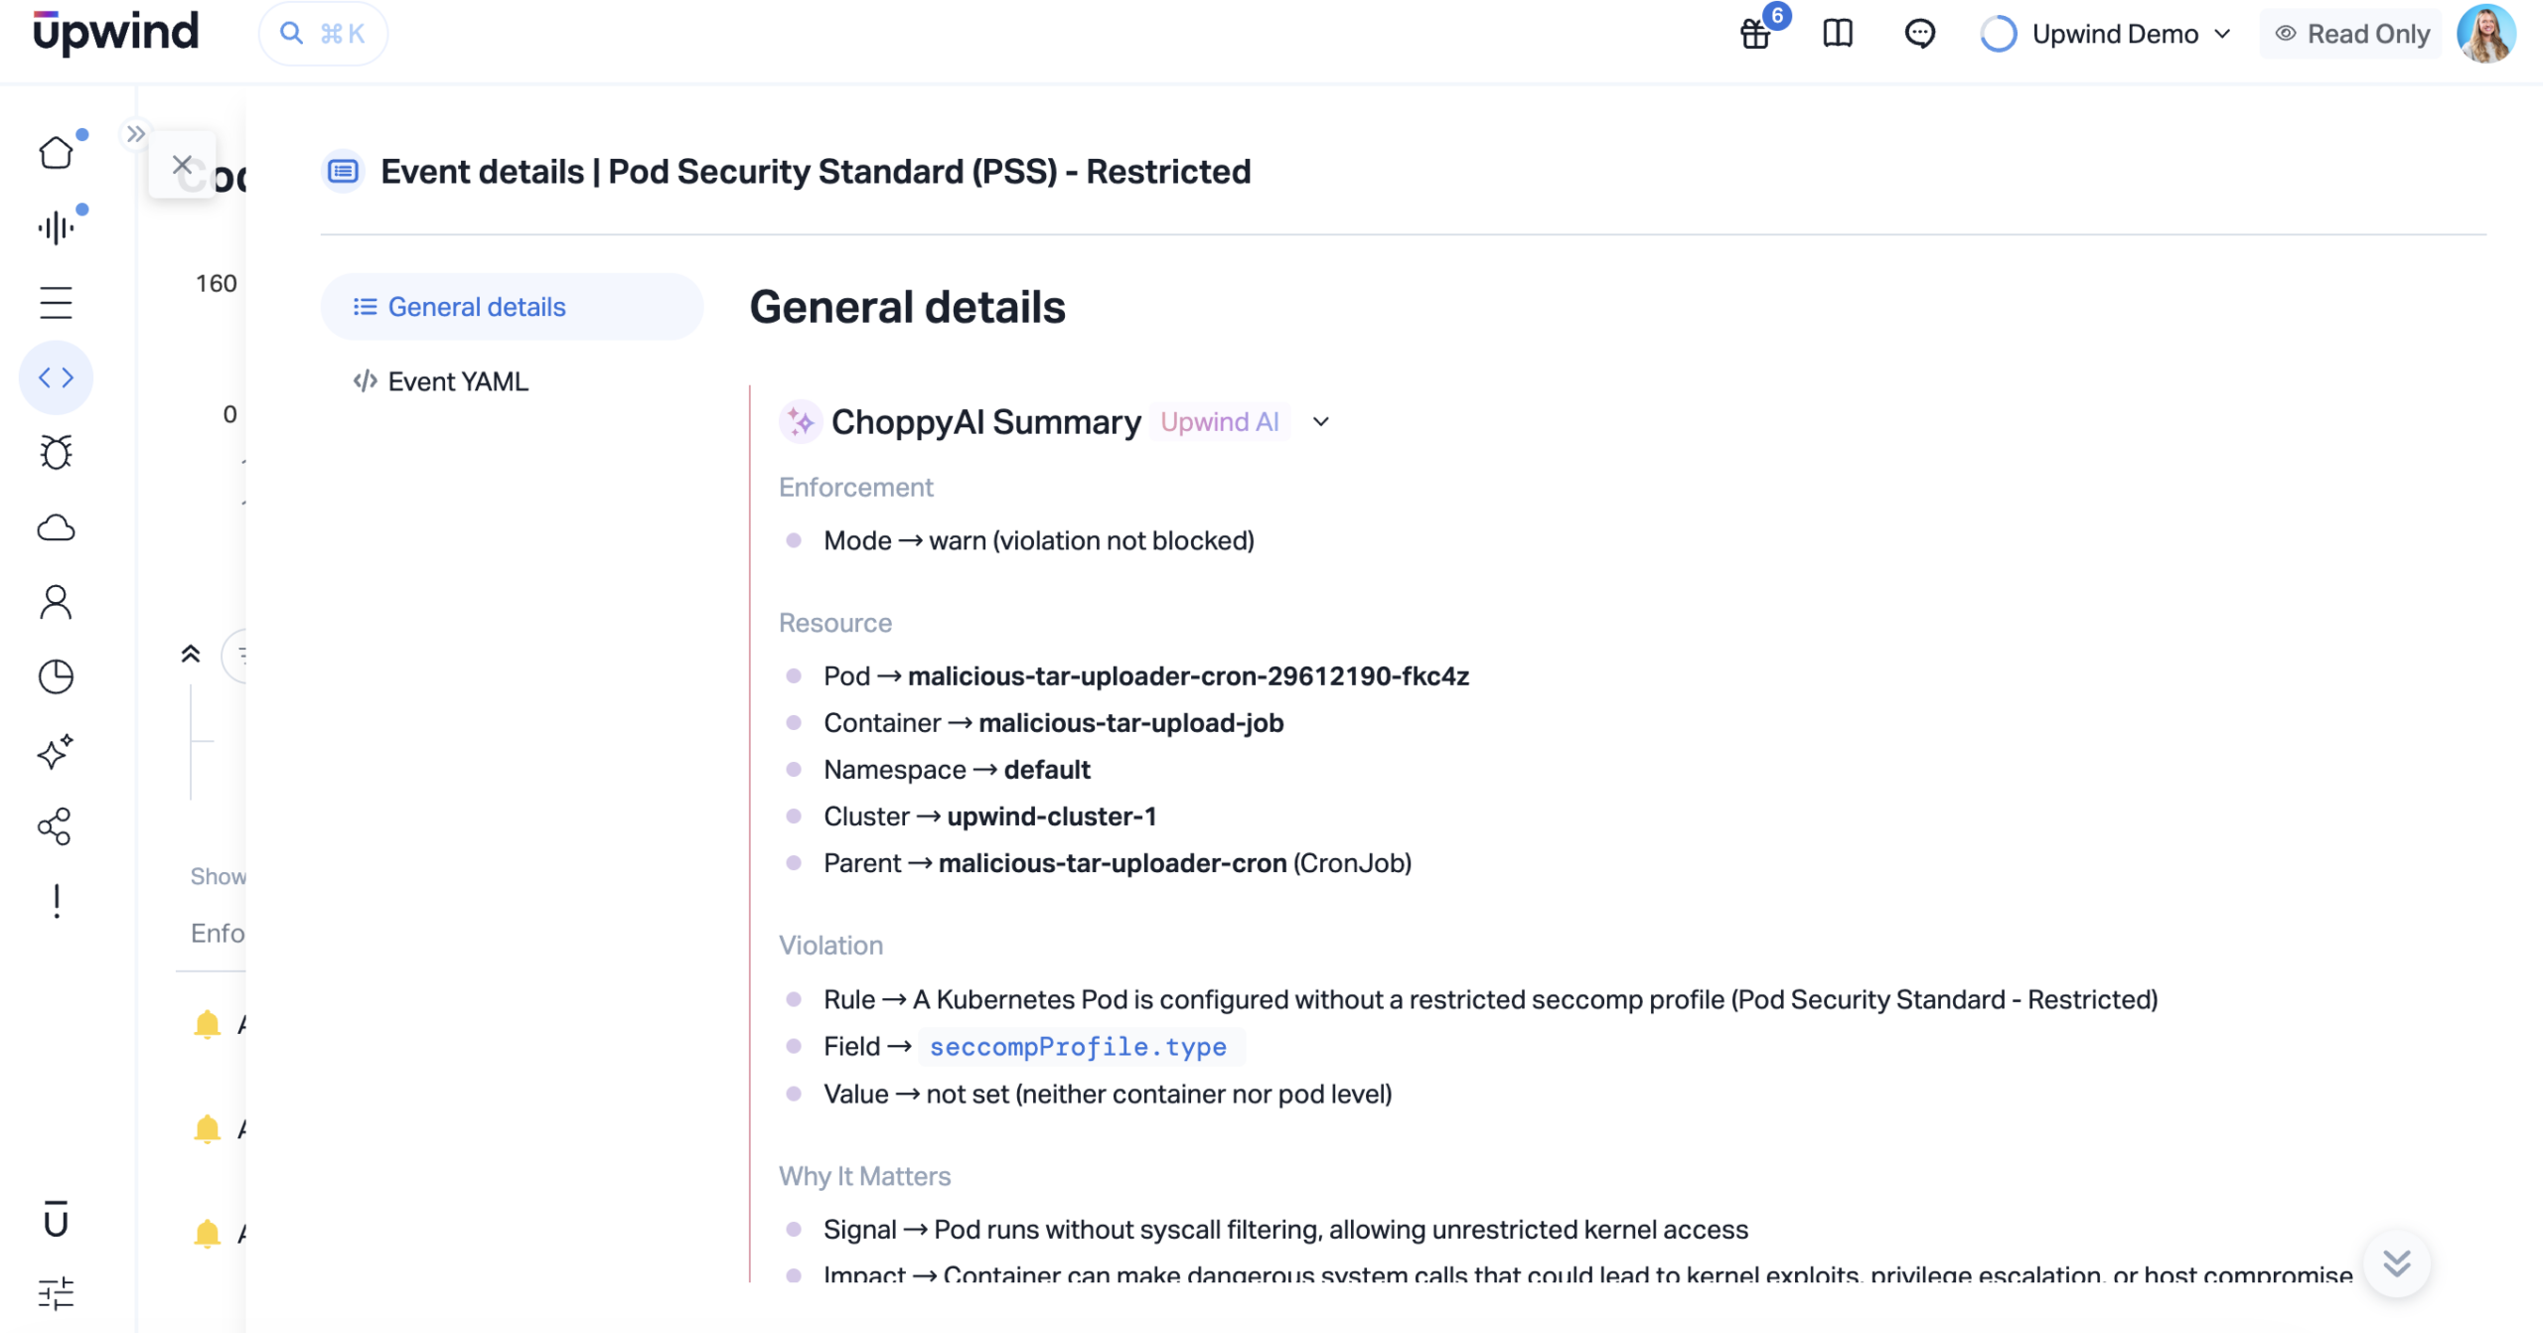Click the third bell alert row icon
The height and width of the screenshot is (1333, 2543).
tap(207, 1234)
